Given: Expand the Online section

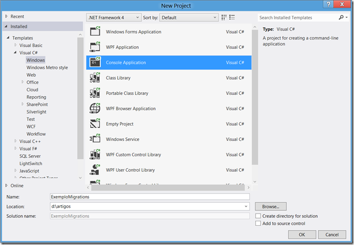Looking at the screenshot, I should 6,185.
